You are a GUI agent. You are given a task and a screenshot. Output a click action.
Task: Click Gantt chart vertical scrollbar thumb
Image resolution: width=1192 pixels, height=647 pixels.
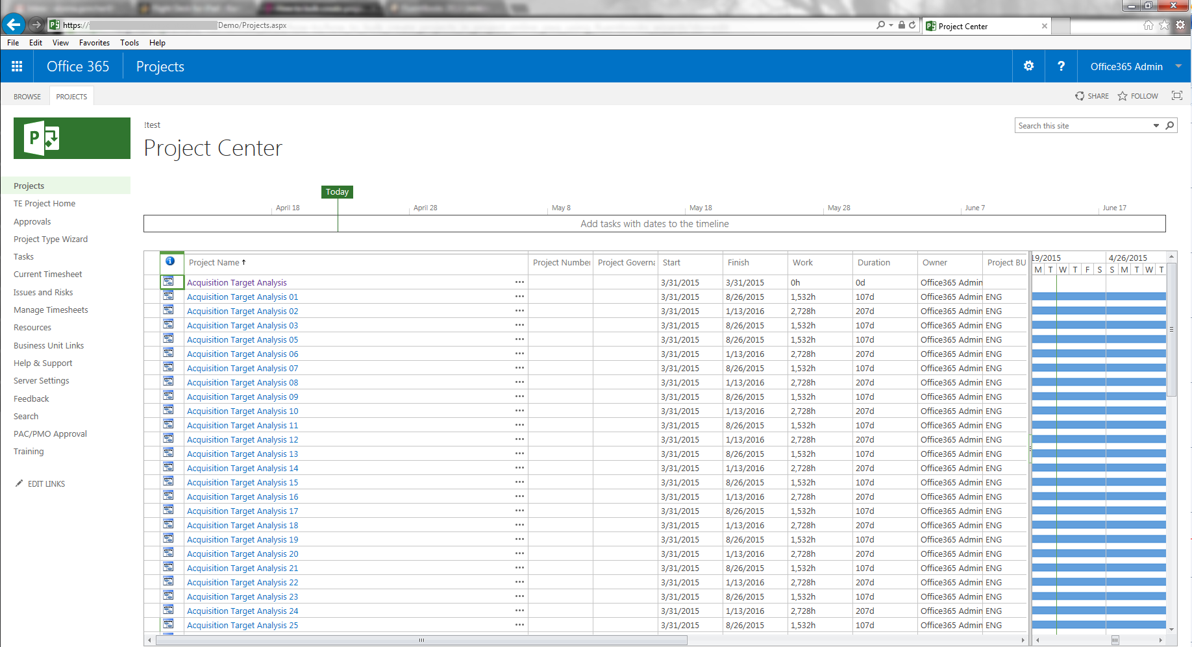(1171, 330)
